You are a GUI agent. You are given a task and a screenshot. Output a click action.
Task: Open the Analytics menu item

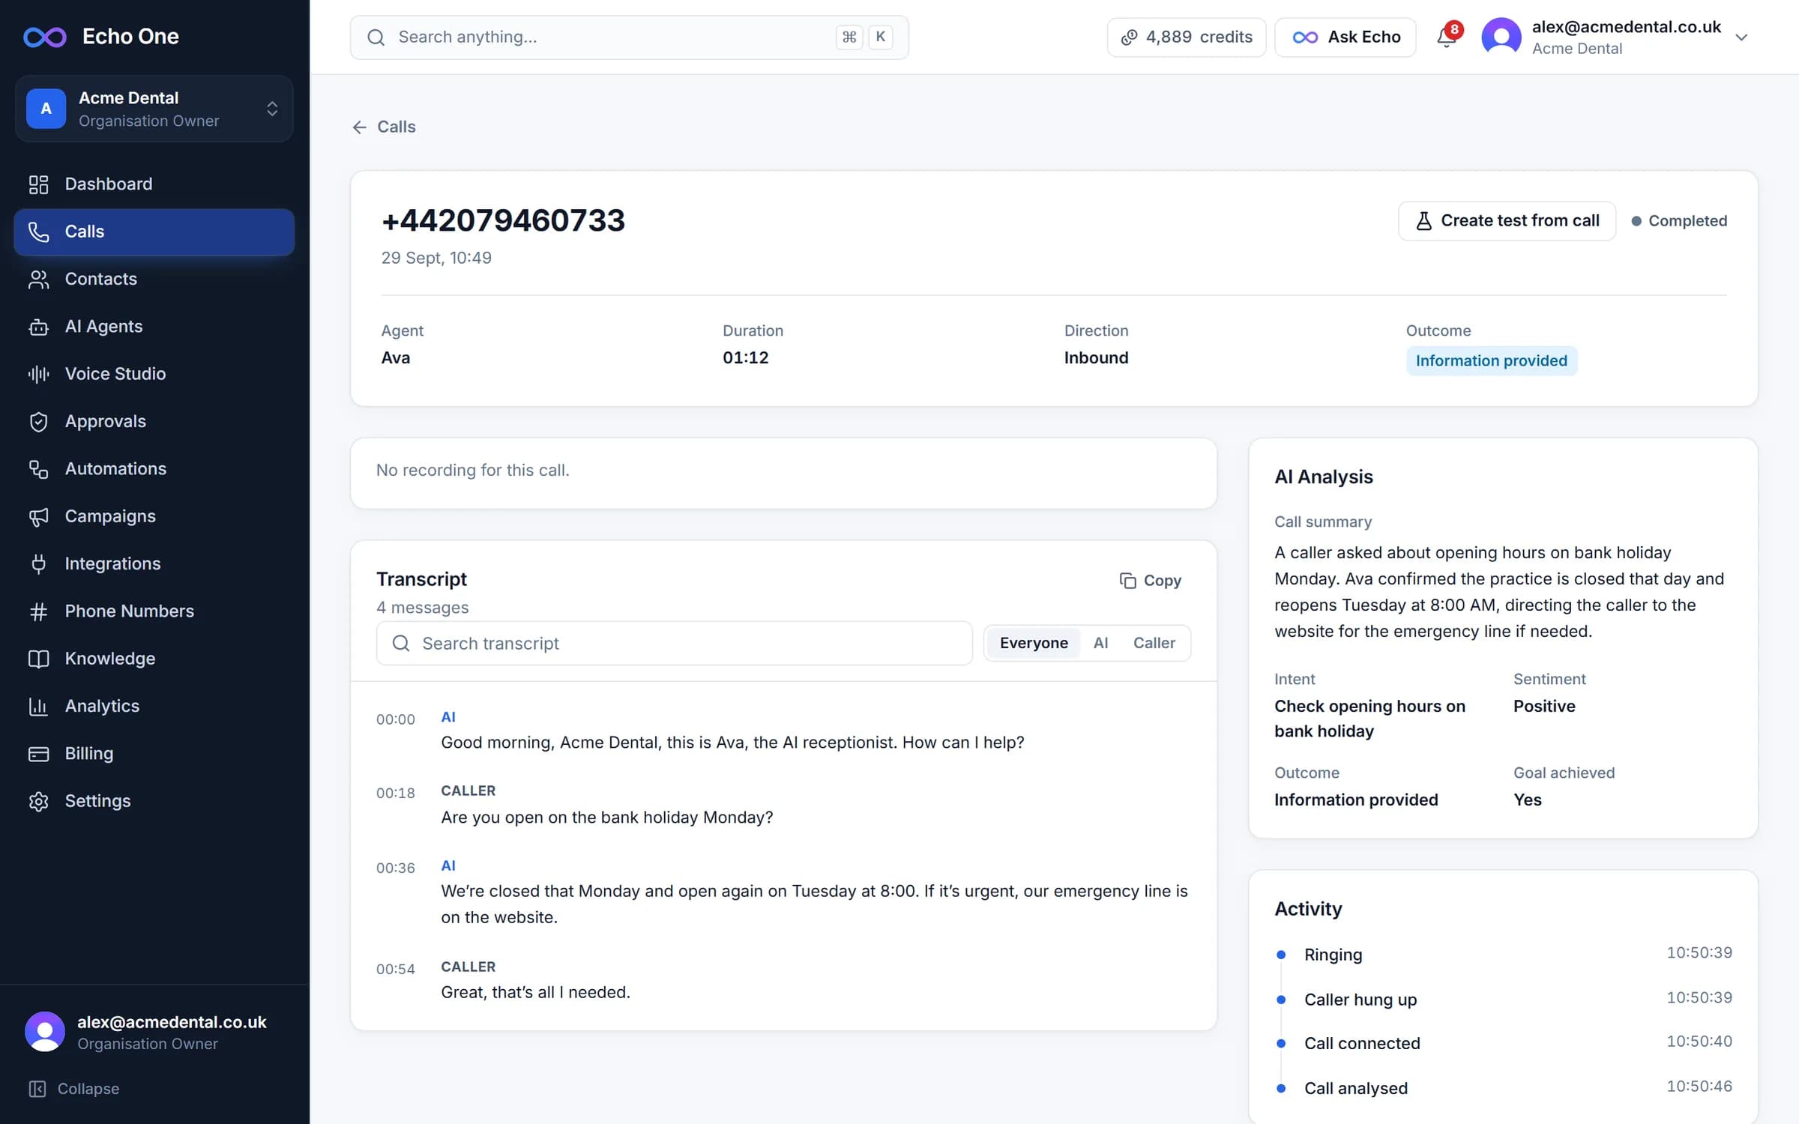pos(154,706)
